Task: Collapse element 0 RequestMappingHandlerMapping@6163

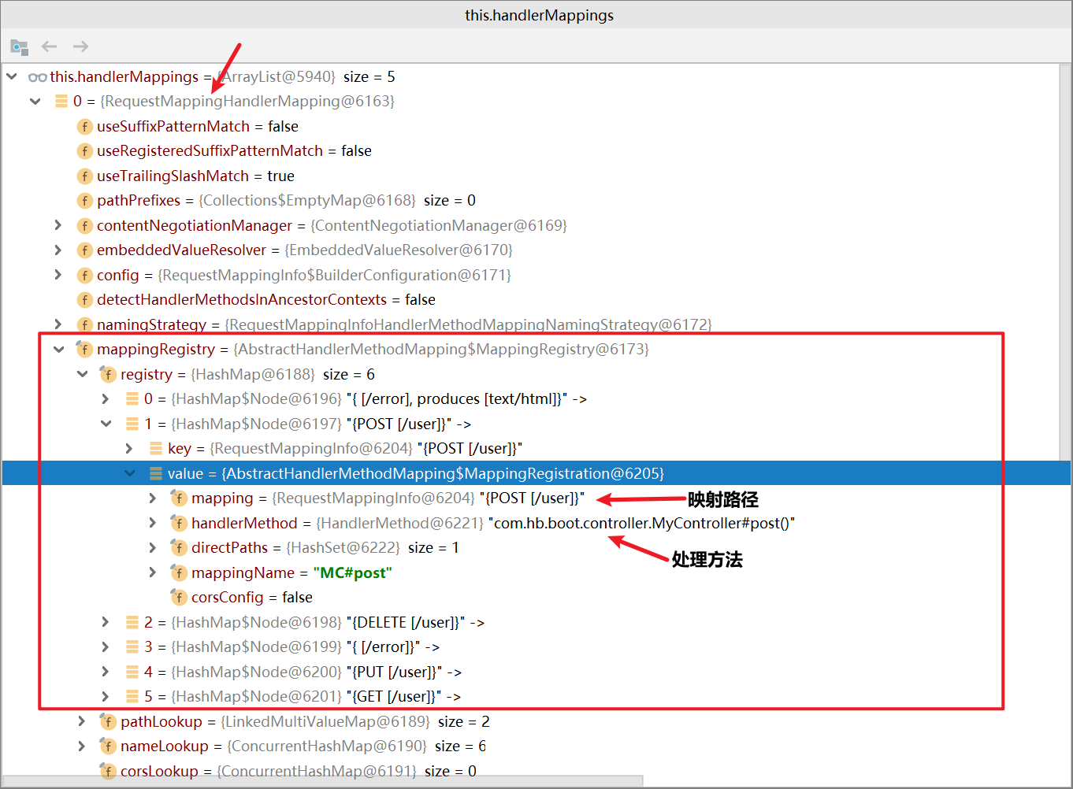Action: (35, 102)
